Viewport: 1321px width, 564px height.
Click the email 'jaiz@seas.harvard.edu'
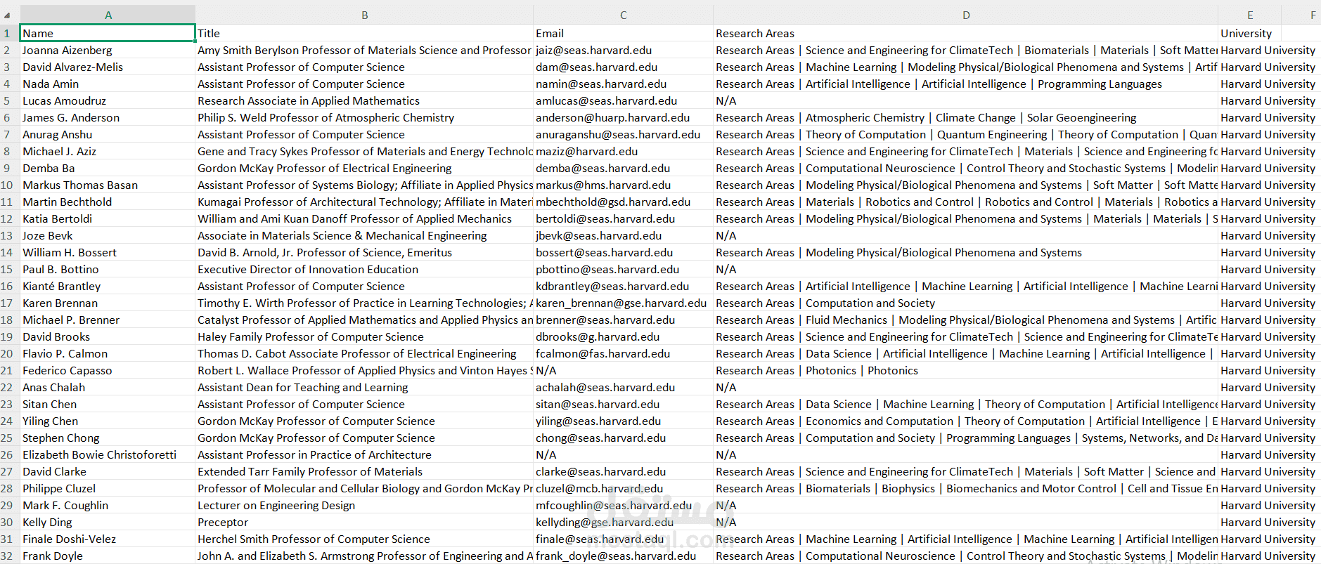point(593,50)
